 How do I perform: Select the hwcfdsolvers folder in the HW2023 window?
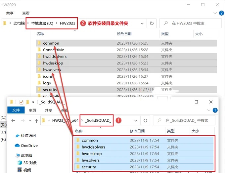126,56
